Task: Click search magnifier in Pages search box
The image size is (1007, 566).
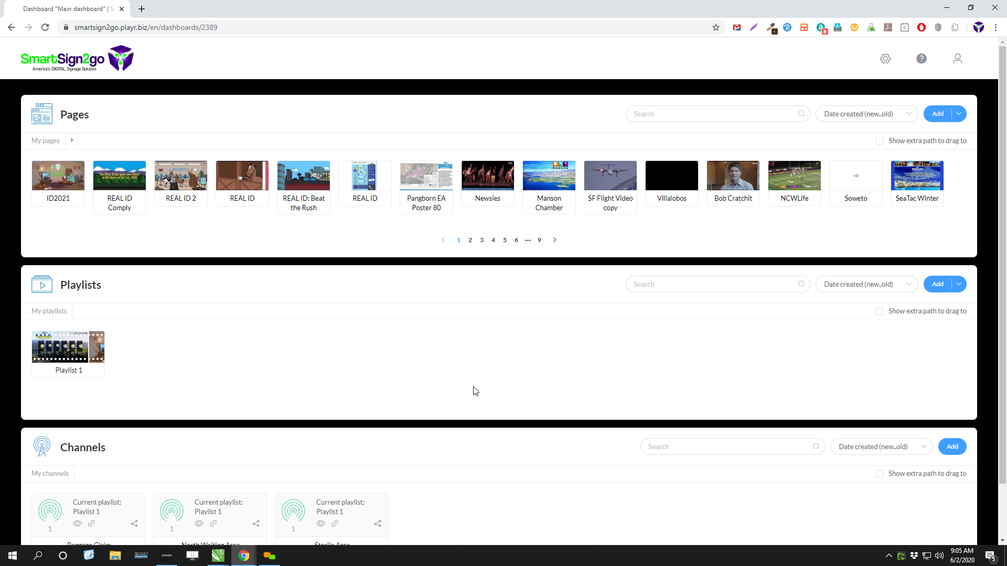Action: point(801,114)
